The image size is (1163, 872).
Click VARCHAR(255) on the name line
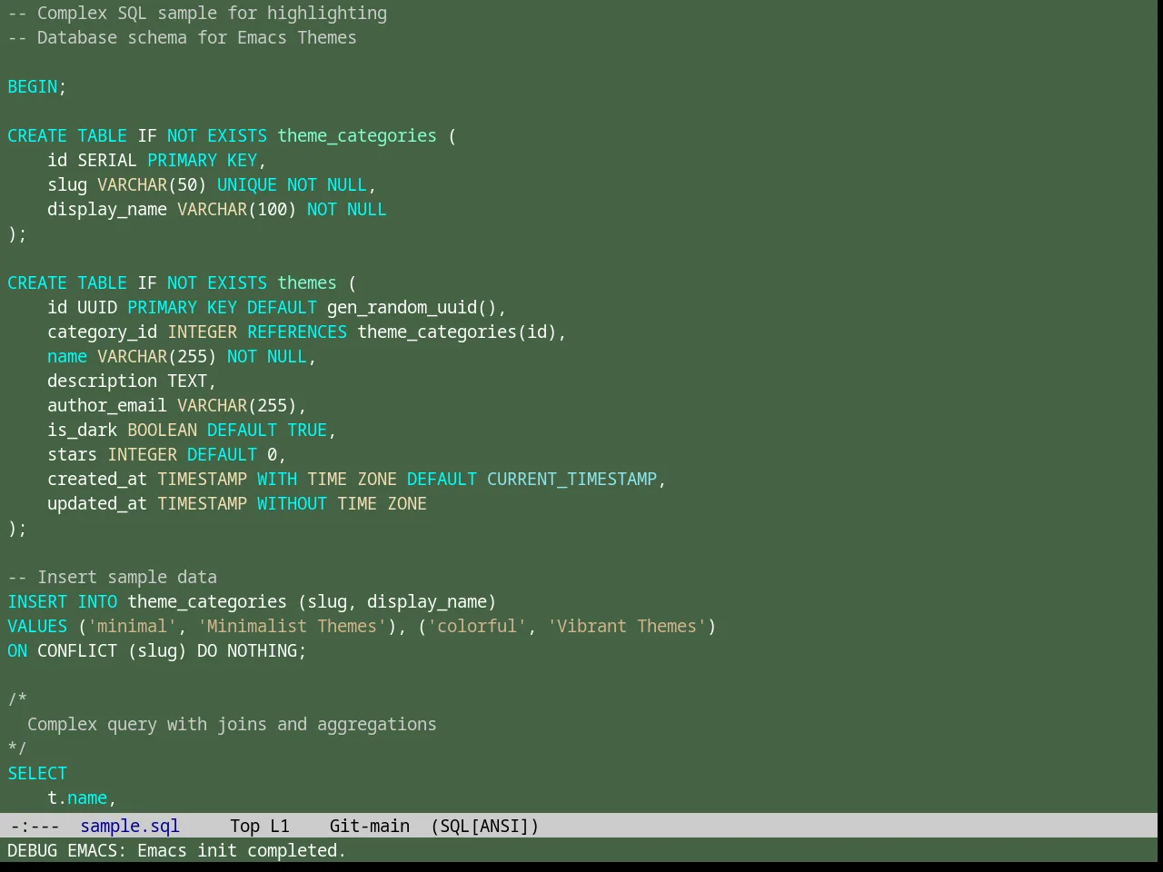point(157,356)
